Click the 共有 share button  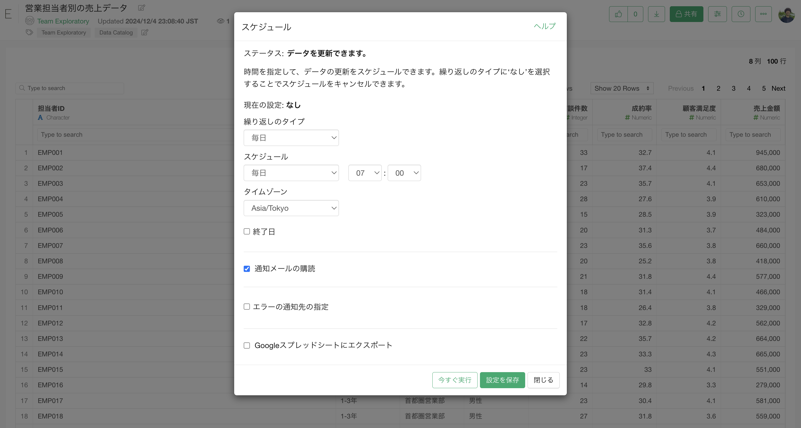point(686,14)
